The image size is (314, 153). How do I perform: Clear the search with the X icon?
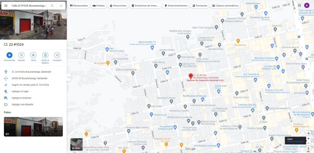[61, 6]
